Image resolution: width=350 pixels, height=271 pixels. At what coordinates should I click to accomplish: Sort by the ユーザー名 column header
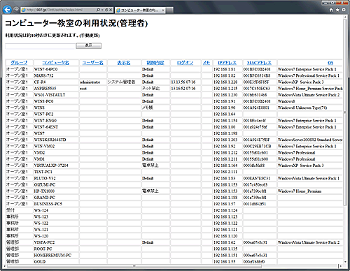tap(93, 63)
